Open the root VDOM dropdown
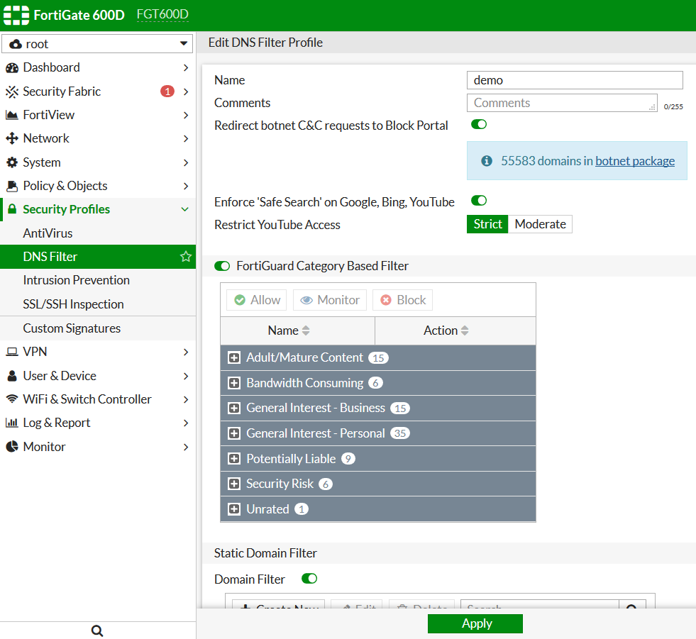Viewport: 696px width, 639px height. click(x=98, y=44)
